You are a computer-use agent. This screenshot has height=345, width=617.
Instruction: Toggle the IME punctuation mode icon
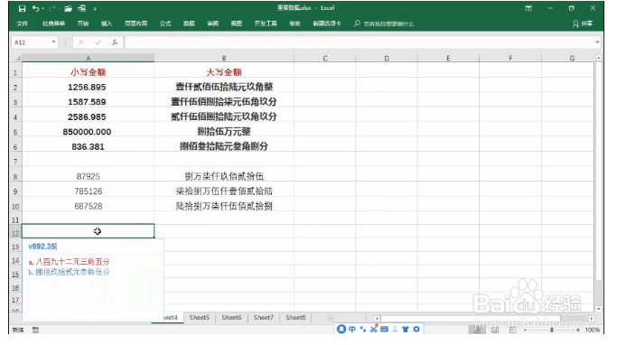tap(363, 329)
